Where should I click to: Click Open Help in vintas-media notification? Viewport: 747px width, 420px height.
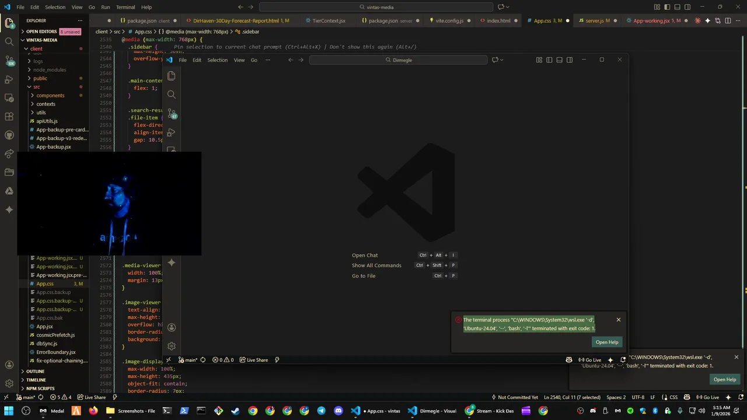[x=725, y=380]
